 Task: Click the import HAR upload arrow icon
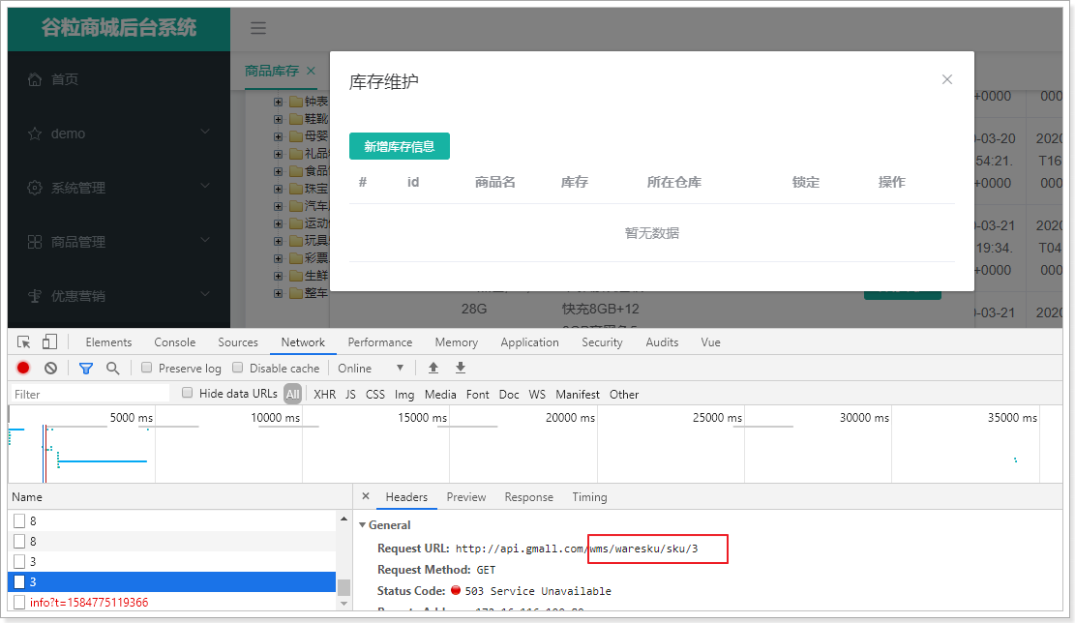pos(433,368)
